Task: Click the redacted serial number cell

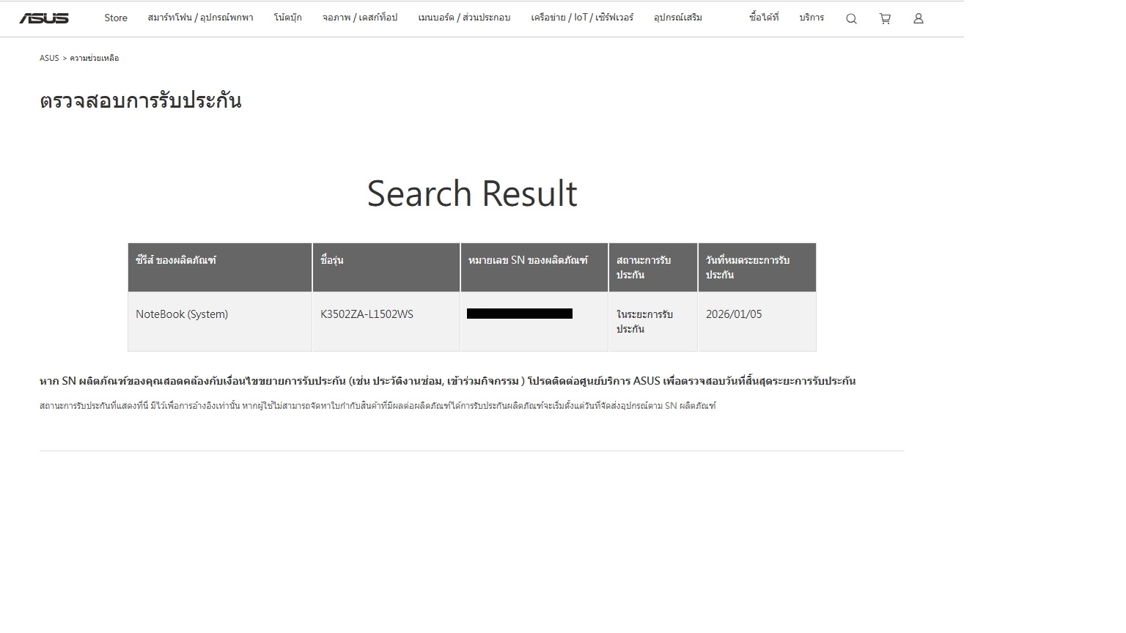Action: pyautogui.click(x=520, y=314)
